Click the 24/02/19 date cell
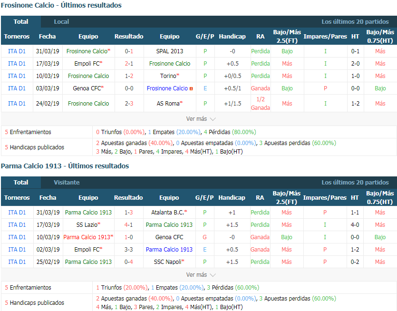The height and width of the screenshot is (311, 397). (48, 104)
